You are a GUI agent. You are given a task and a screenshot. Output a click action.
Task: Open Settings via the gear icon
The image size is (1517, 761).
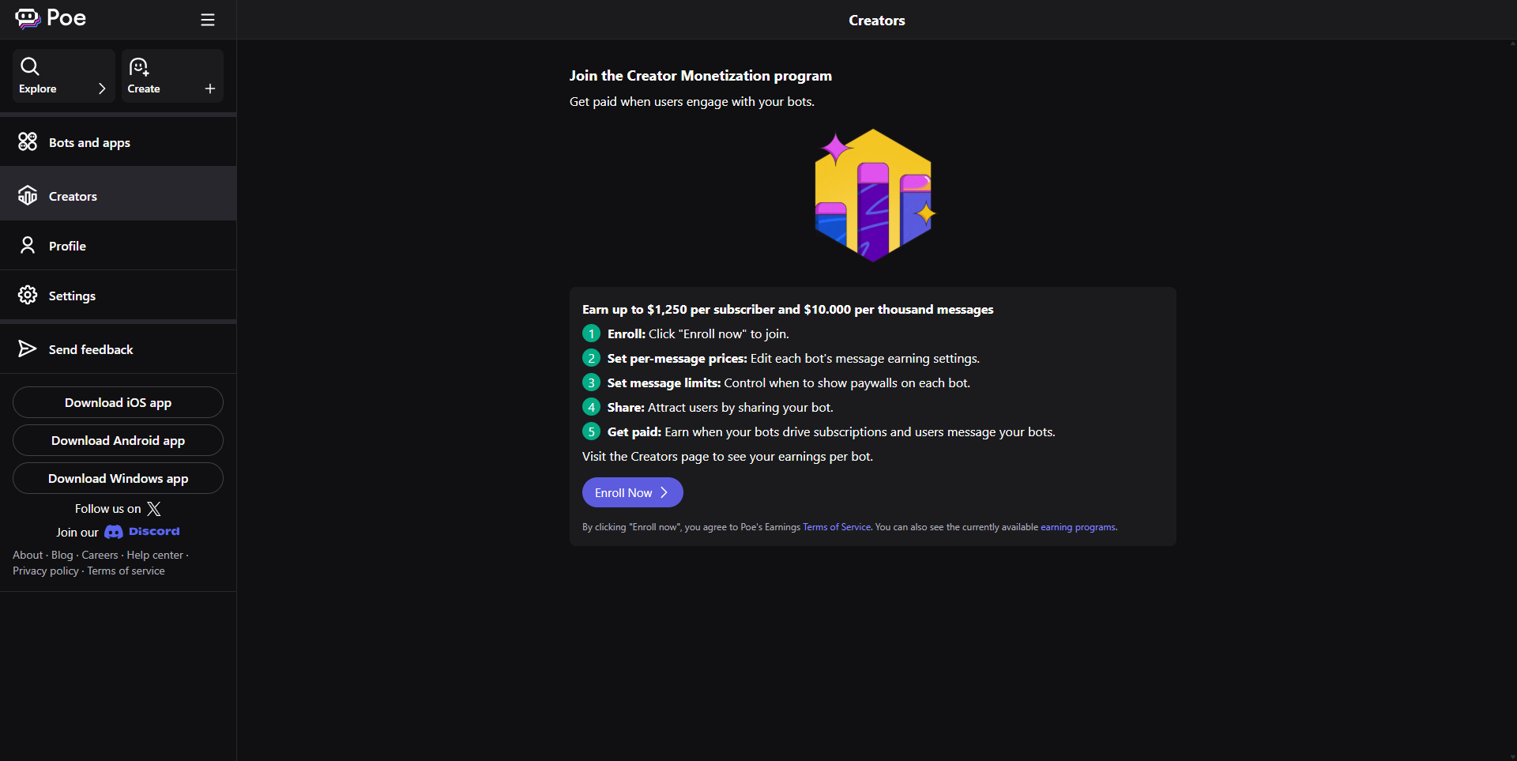pyautogui.click(x=28, y=296)
